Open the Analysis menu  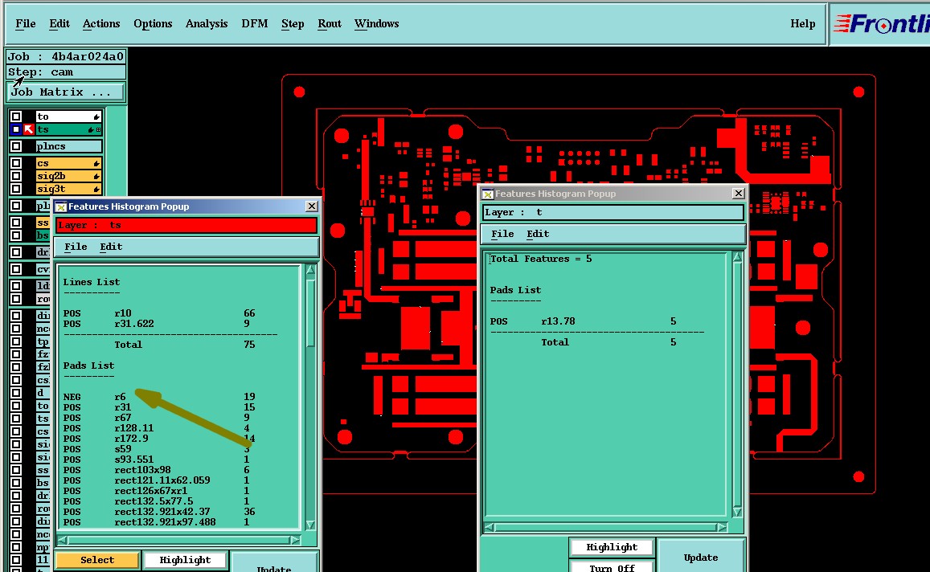[x=207, y=24]
